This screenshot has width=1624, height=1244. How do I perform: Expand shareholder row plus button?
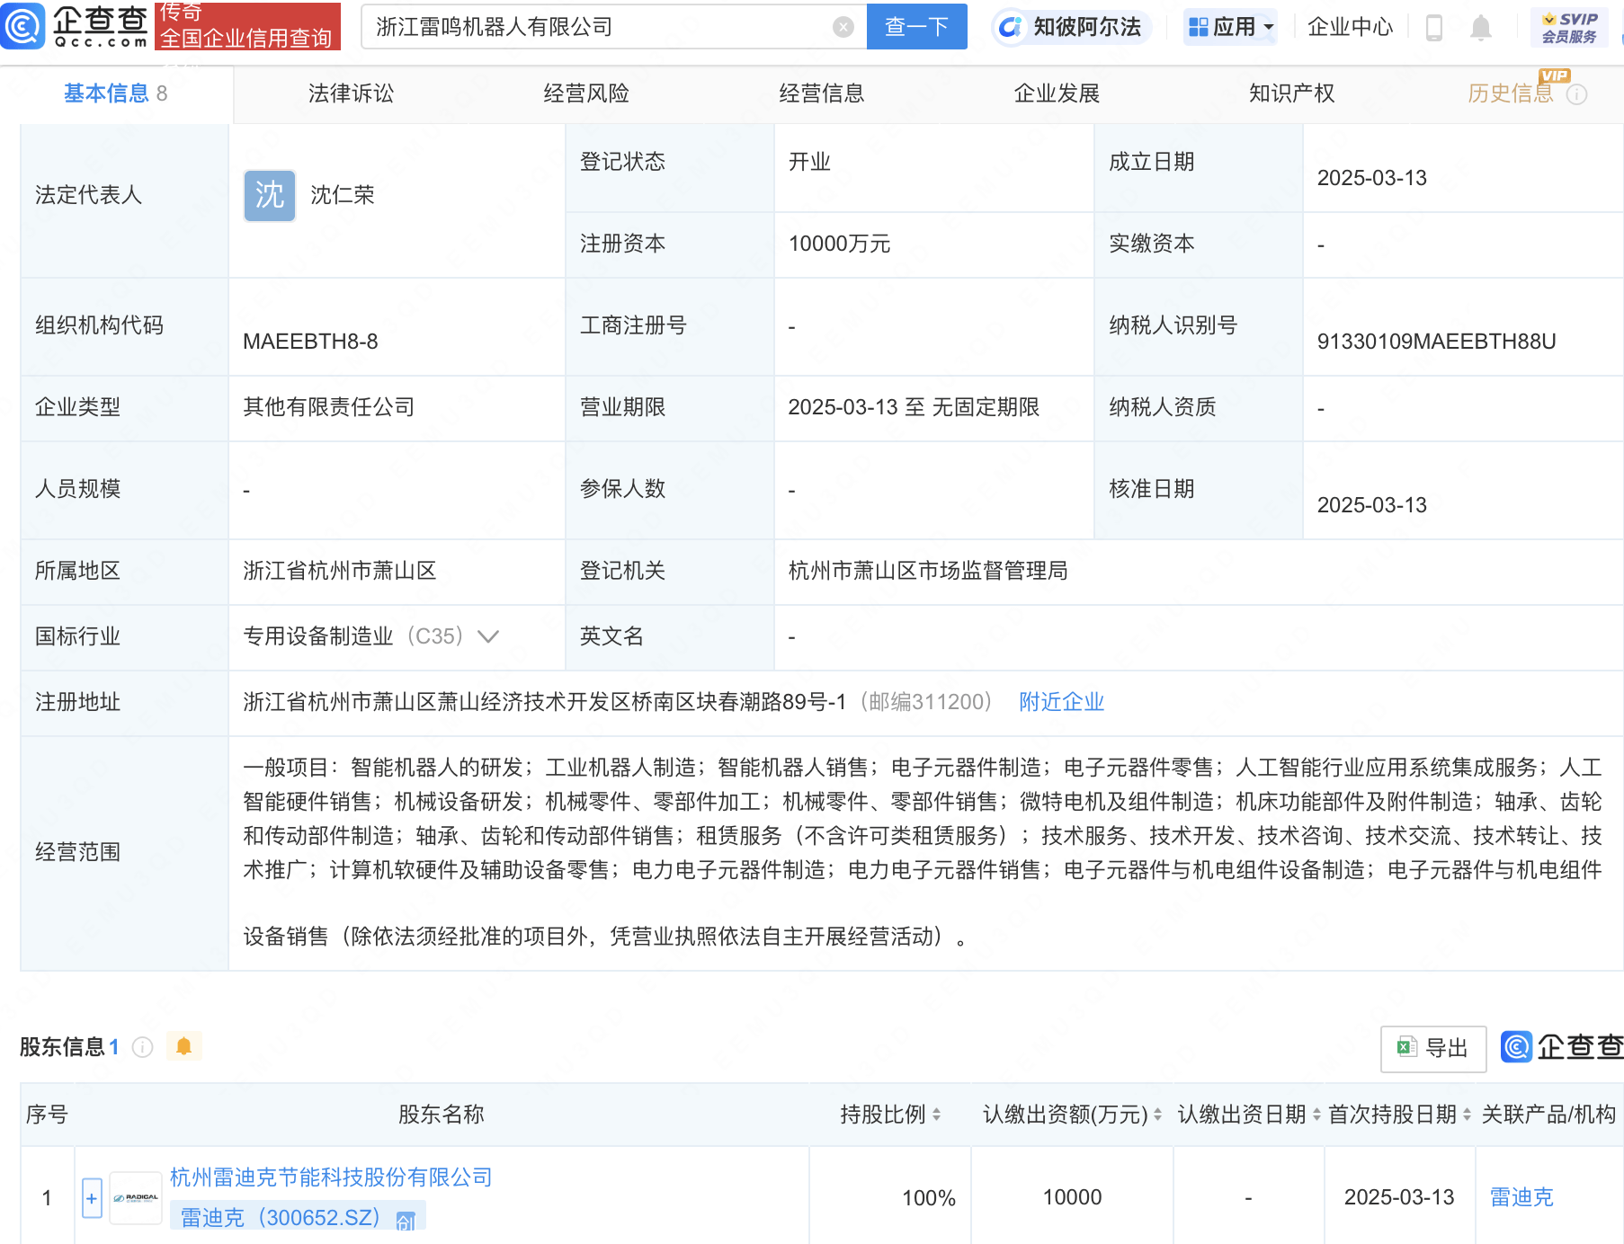click(x=92, y=1198)
